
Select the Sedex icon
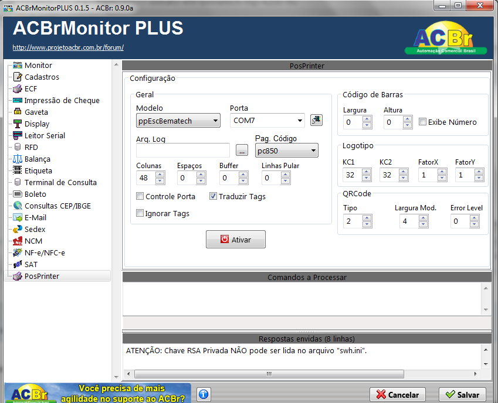click(18, 230)
